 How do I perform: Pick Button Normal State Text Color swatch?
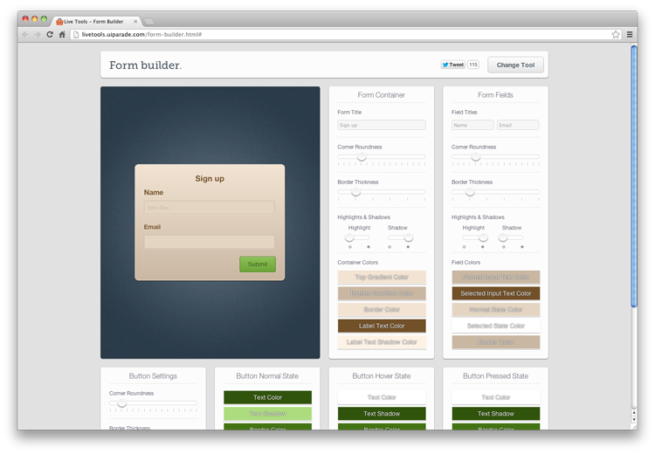coord(267,397)
